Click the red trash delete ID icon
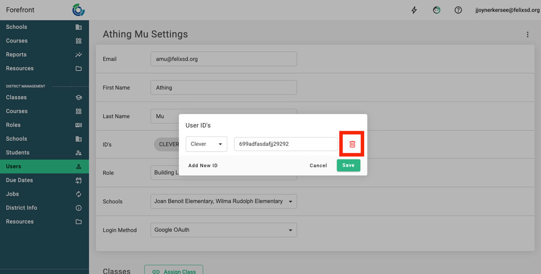Image resolution: width=541 pixels, height=274 pixels. click(x=352, y=144)
